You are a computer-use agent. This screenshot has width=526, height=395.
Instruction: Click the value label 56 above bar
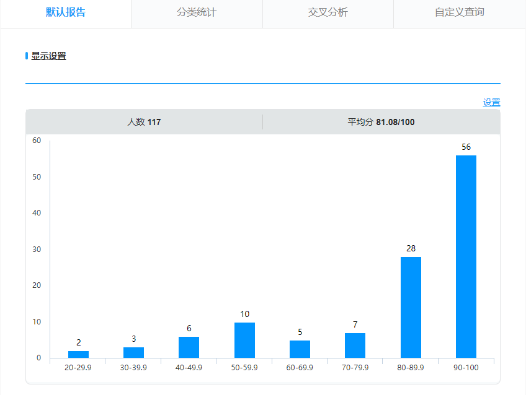tap(466, 147)
